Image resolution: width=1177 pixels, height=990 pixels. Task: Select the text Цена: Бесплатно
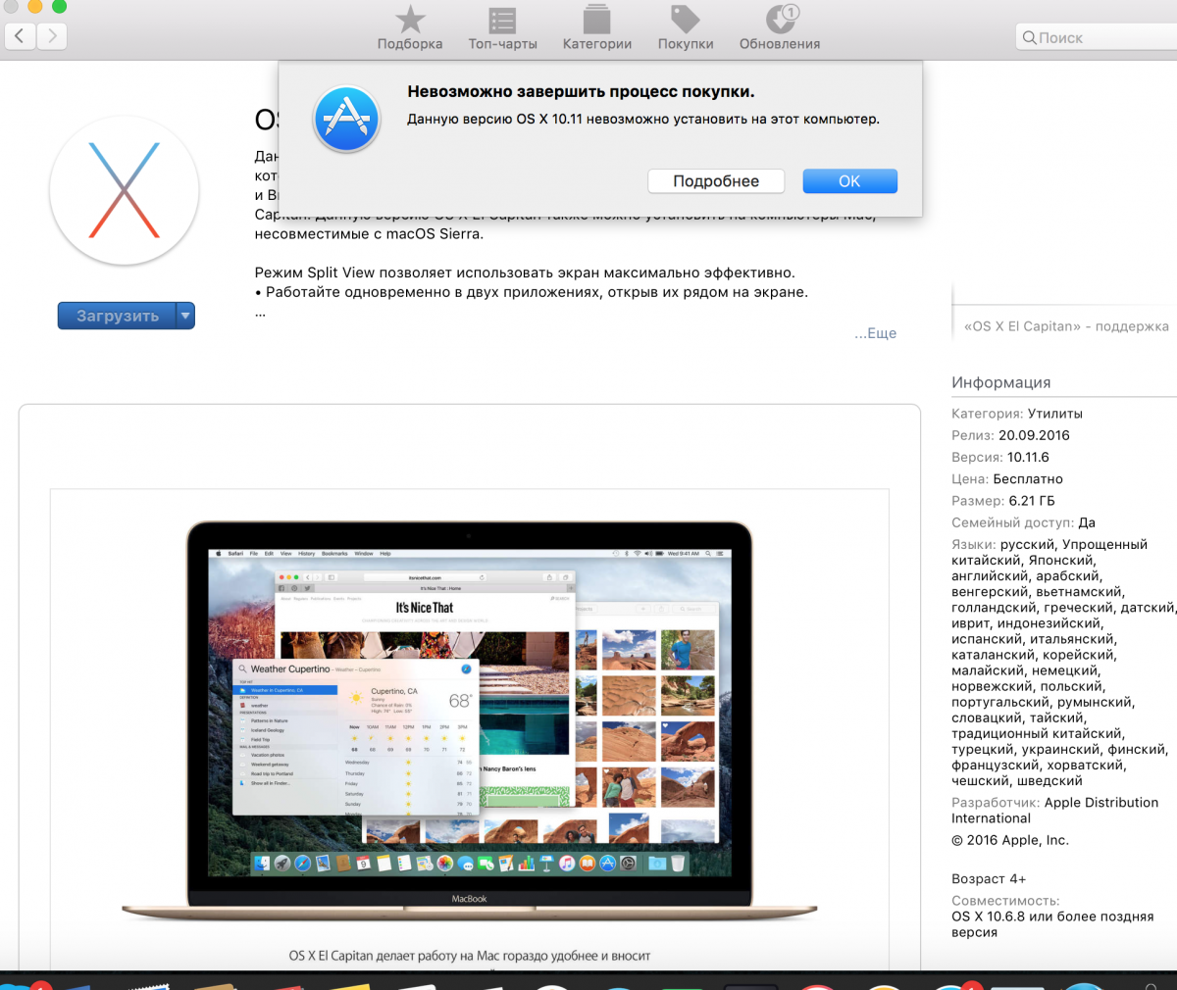[1007, 479]
